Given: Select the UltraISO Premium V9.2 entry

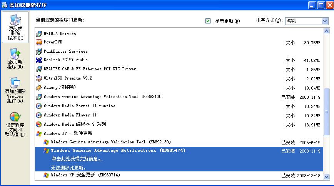Looking at the screenshot, I should tap(68, 78).
